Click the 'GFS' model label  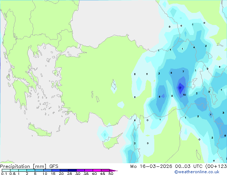point(54,166)
